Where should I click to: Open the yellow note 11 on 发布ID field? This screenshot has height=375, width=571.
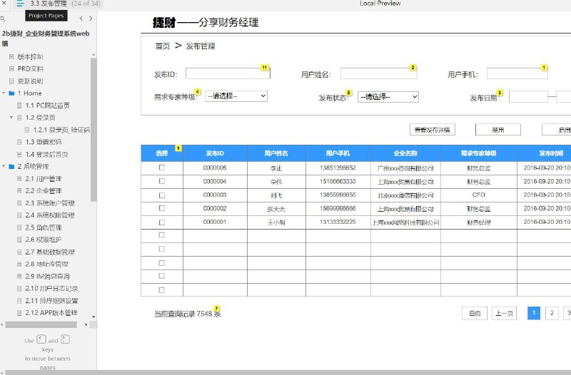click(x=264, y=68)
